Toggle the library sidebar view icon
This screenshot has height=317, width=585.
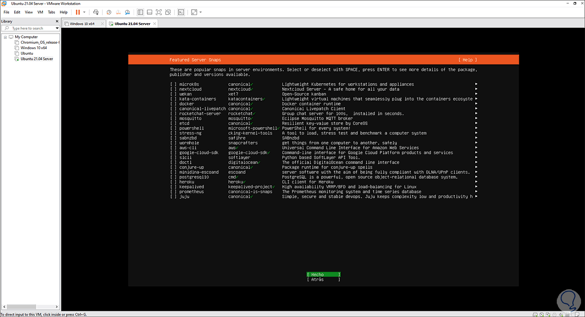[140, 12]
